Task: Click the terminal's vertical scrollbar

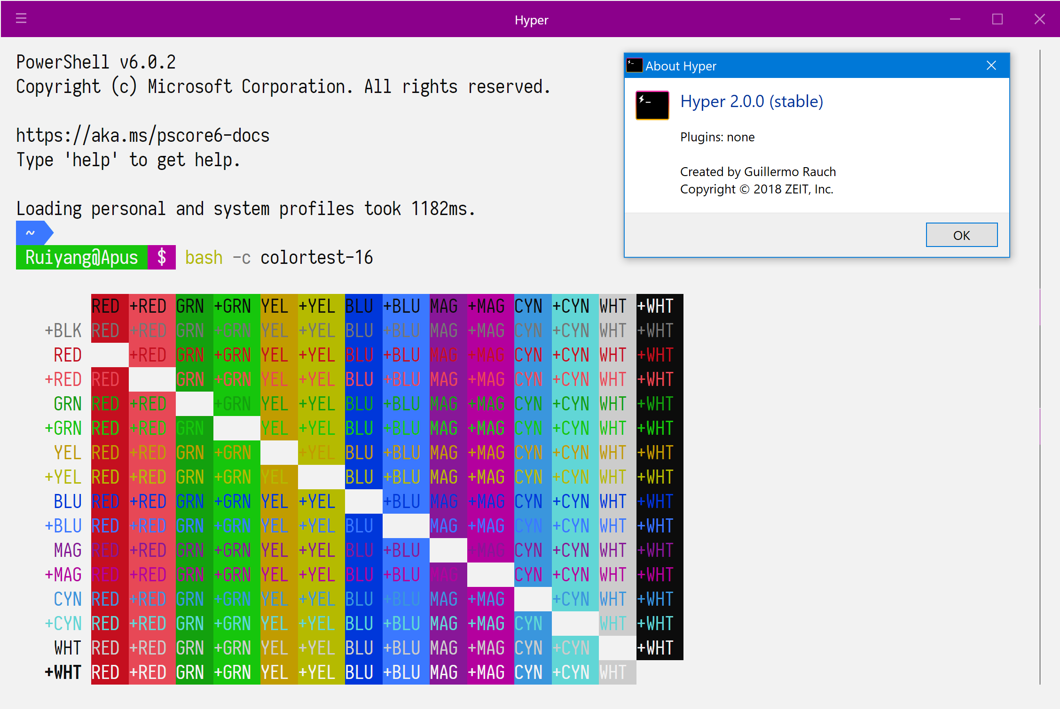Action: pos(1040,366)
